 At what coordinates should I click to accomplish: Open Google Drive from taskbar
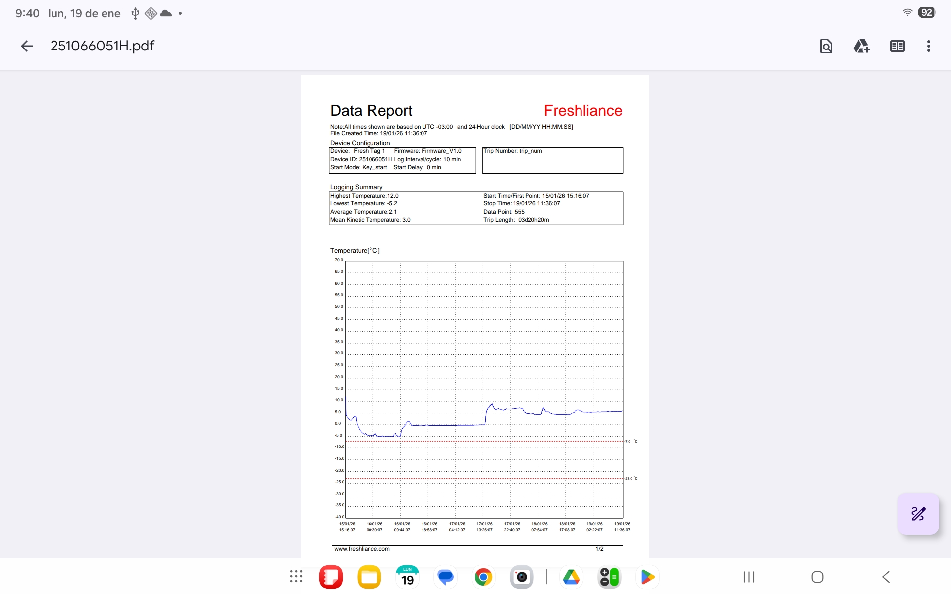pos(571,577)
